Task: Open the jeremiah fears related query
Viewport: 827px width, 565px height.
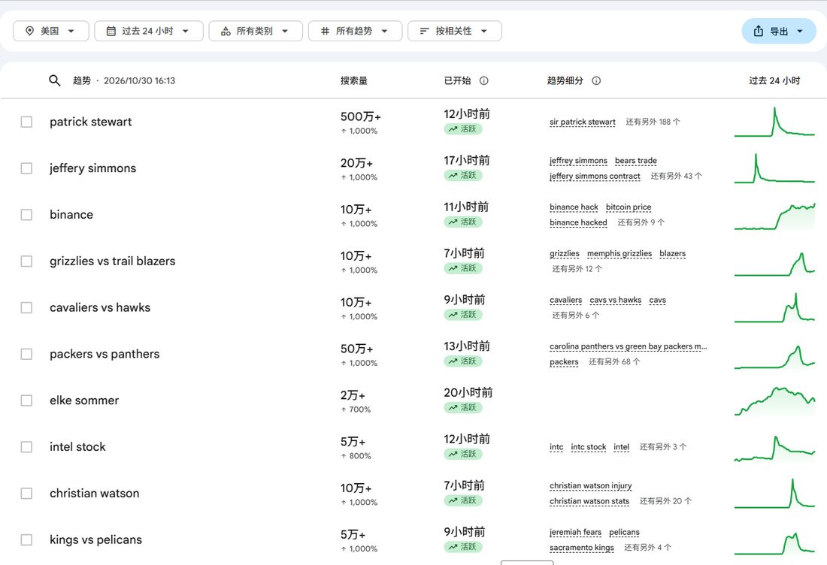Action: pyautogui.click(x=575, y=533)
